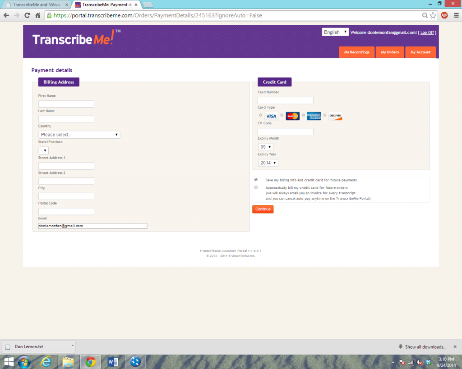The image size is (462, 369).
Task: Click the CV Code input field
Action: coord(286,132)
